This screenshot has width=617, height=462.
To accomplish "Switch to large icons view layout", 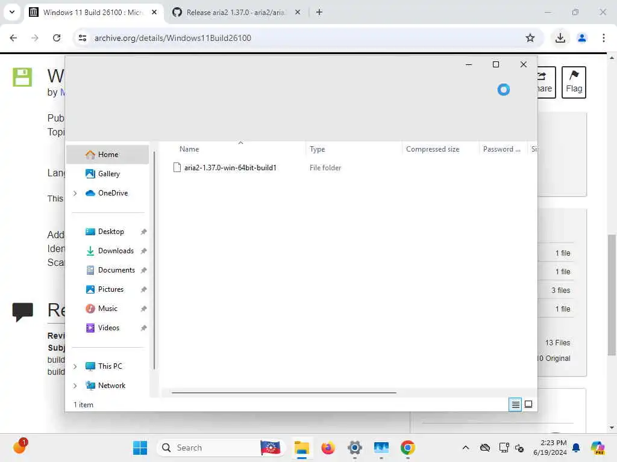I will pos(528,404).
